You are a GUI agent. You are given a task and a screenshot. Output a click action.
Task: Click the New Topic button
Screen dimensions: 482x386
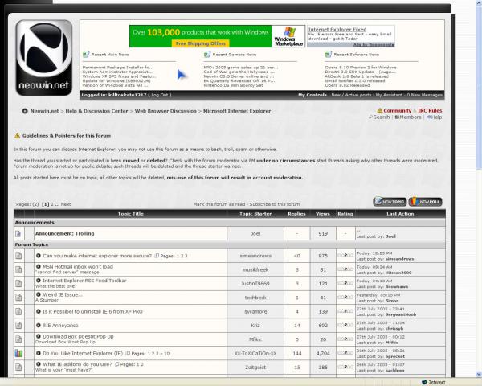[x=390, y=202]
